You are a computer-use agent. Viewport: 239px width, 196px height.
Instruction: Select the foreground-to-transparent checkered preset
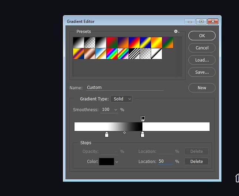tap(90, 42)
